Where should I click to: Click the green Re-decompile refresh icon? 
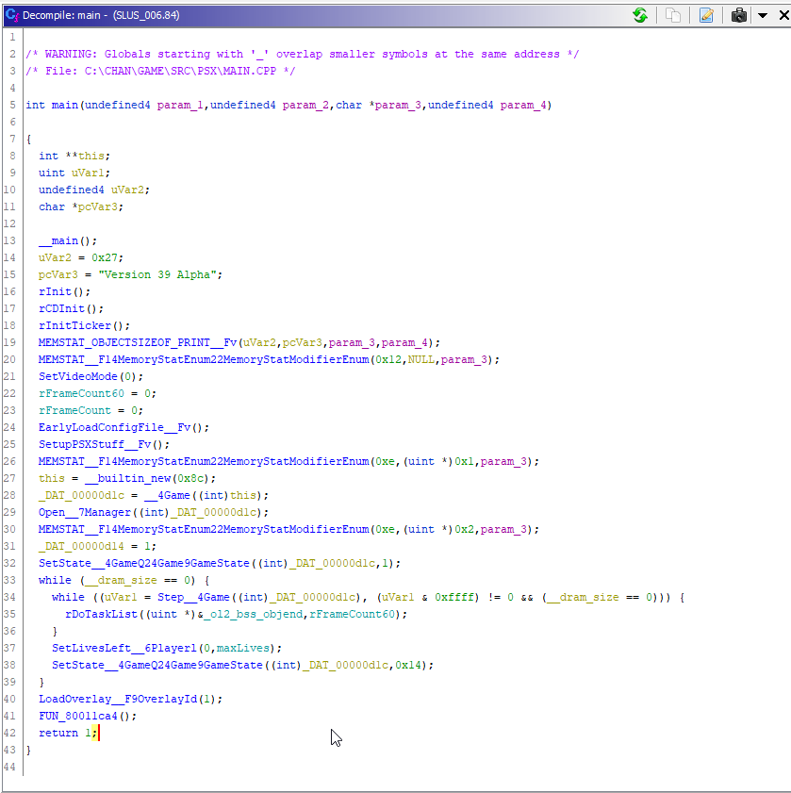[640, 15]
